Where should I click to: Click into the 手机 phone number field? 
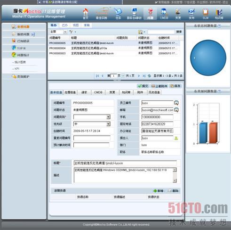(158, 117)
